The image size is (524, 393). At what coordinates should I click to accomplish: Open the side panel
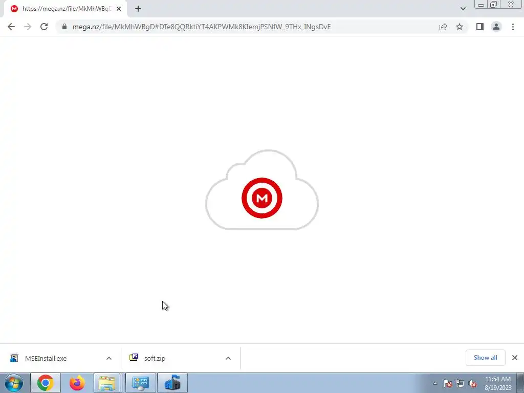tap(480, 27)
